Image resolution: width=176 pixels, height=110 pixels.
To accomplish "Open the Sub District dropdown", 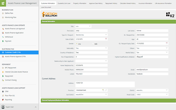I will click(x=92, y=95).
